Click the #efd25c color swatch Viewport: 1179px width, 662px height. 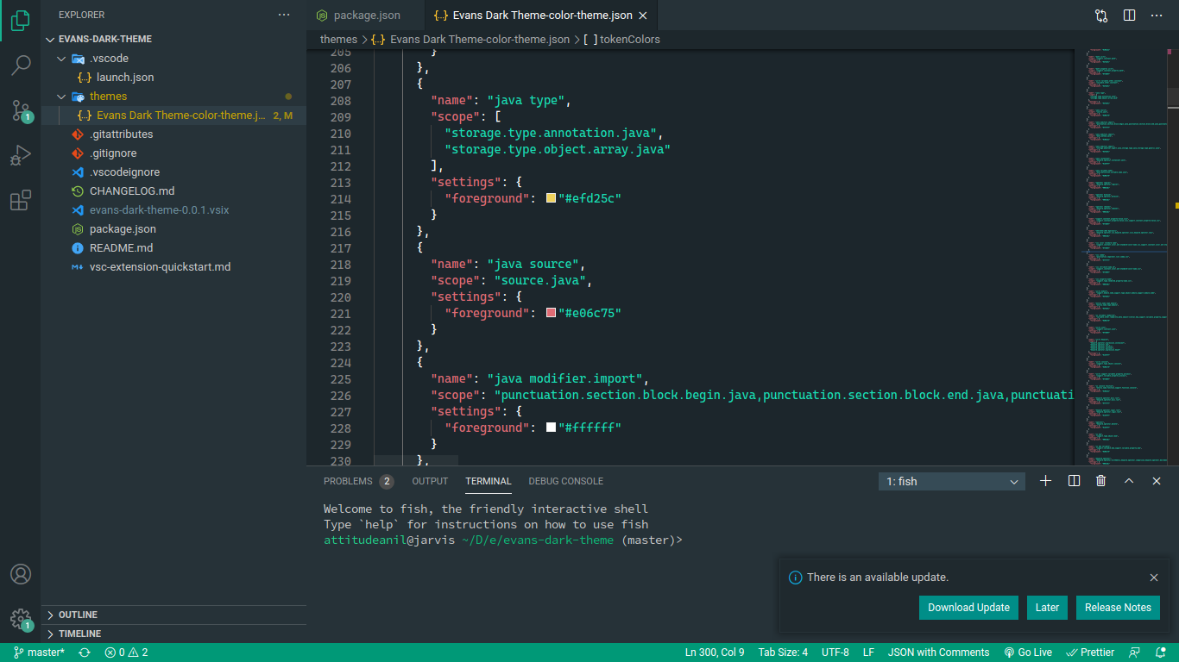click(552, 198)
